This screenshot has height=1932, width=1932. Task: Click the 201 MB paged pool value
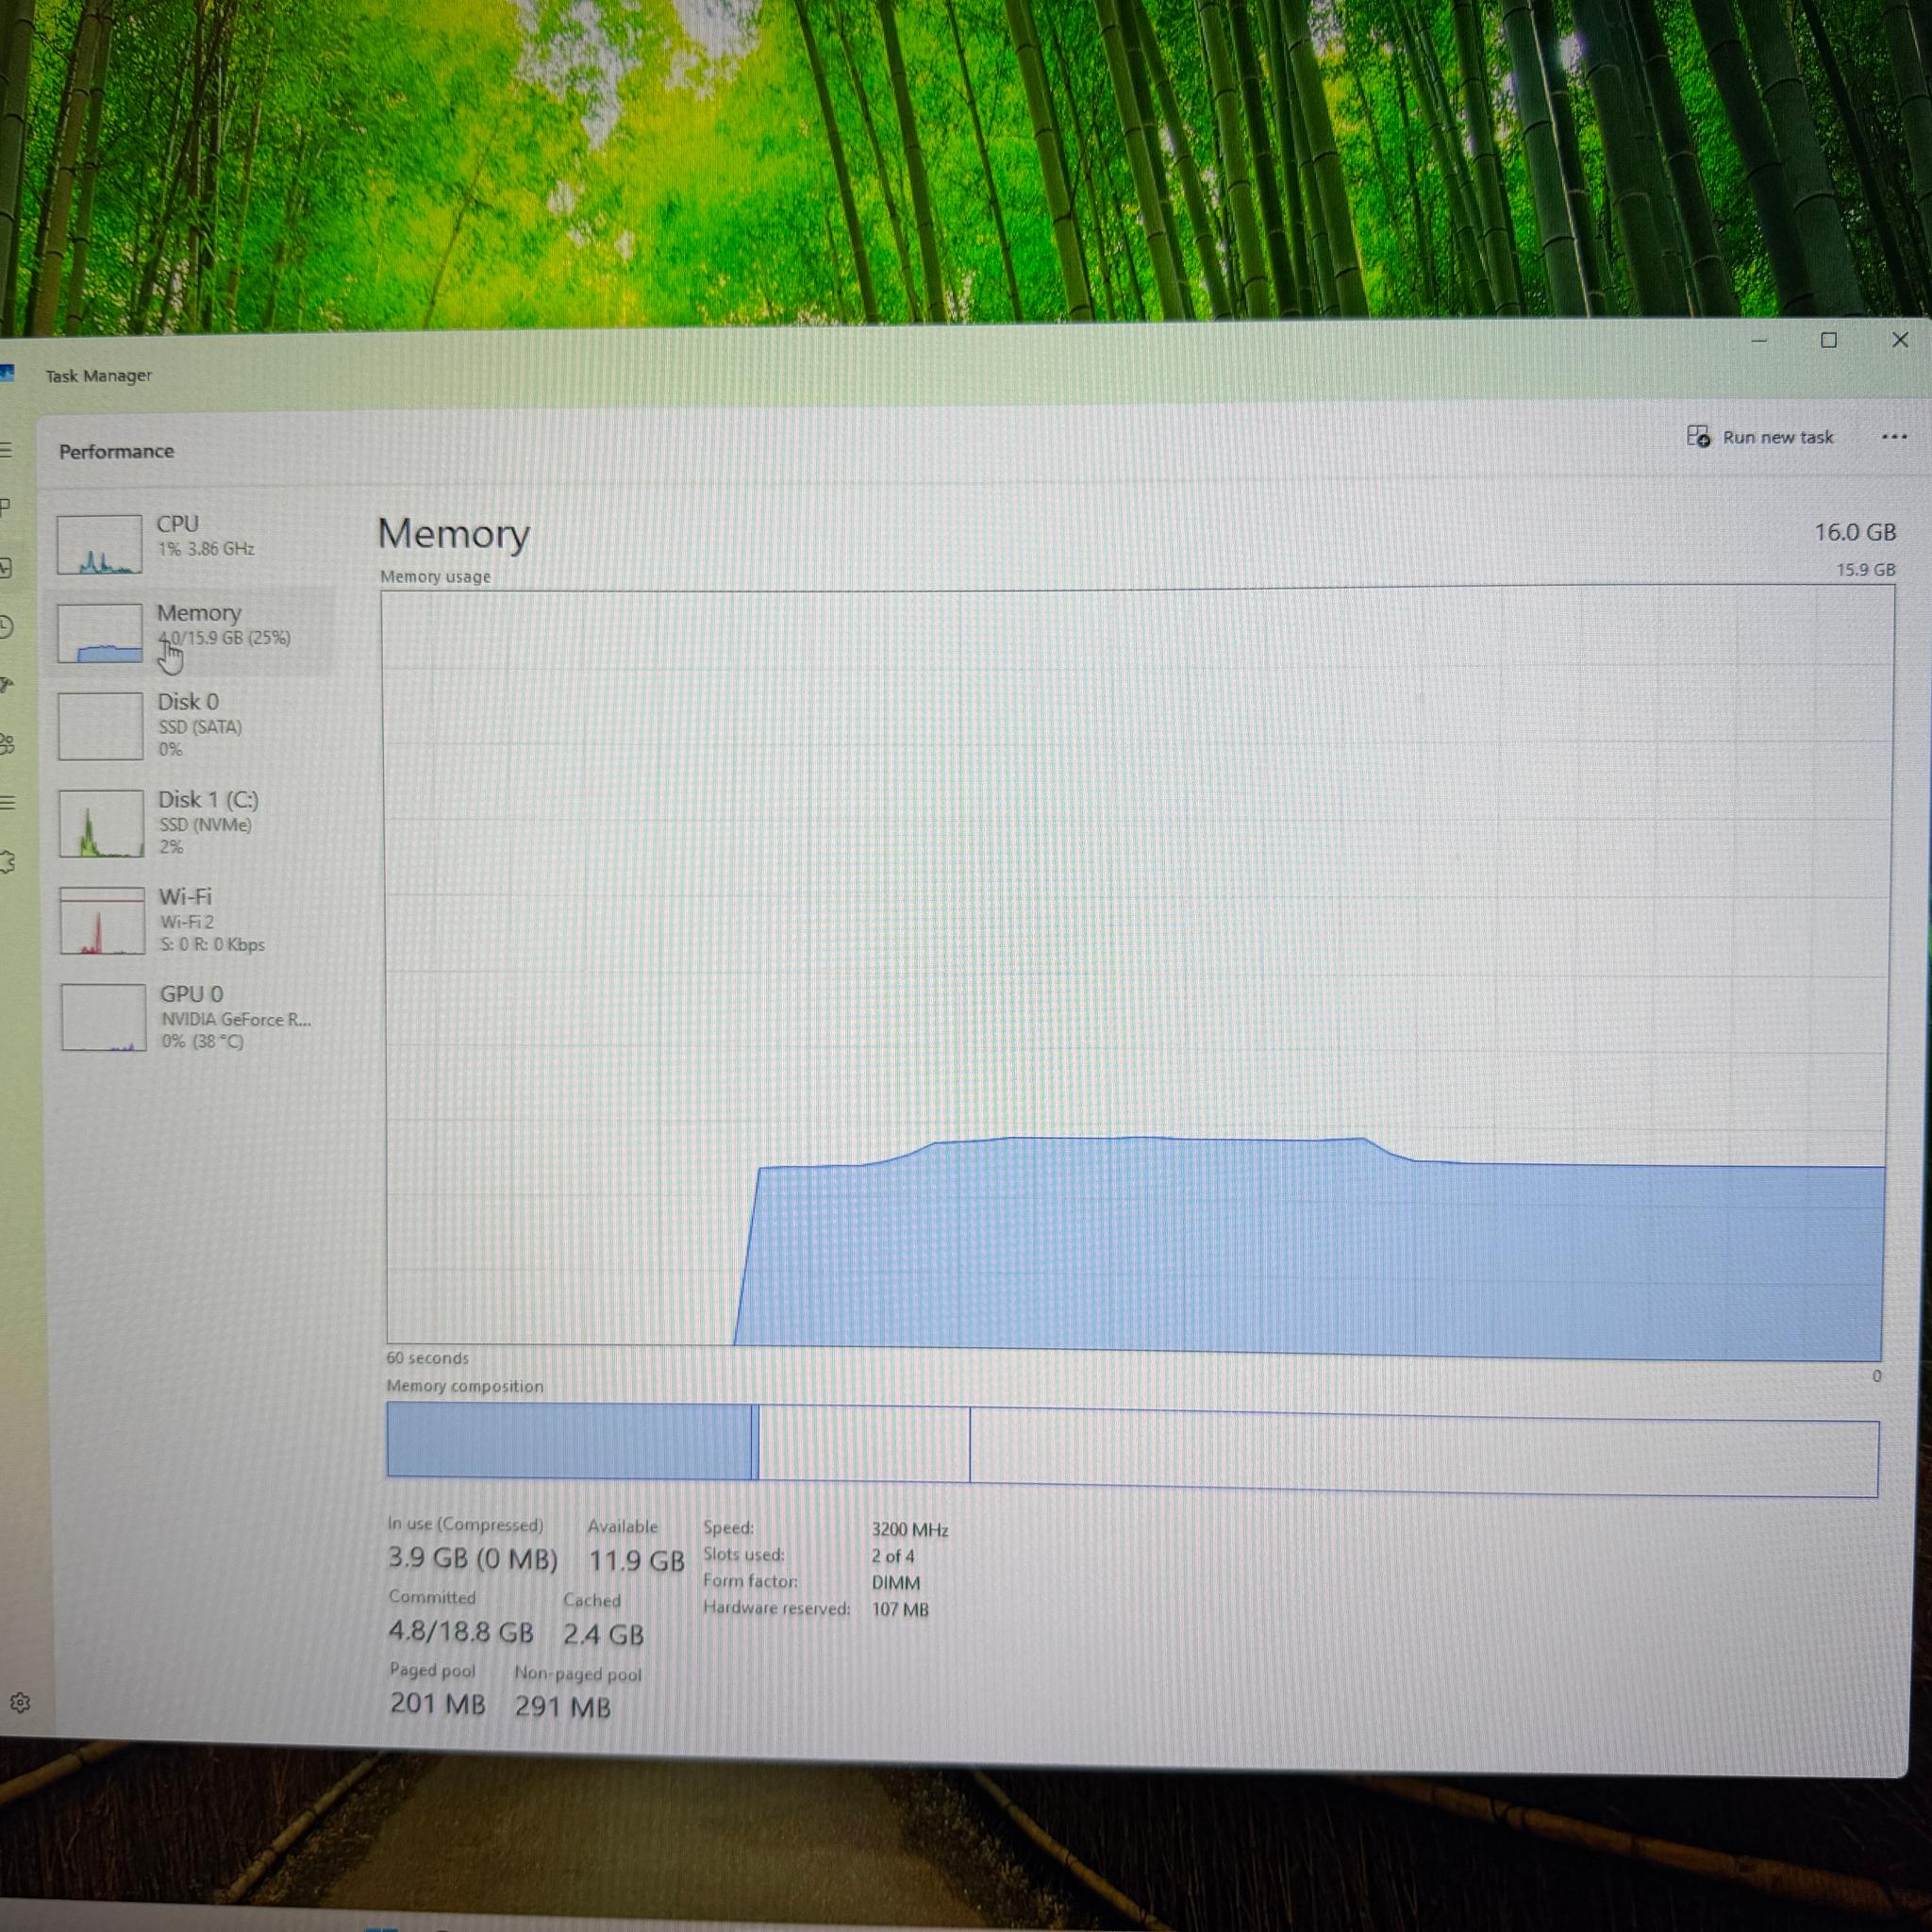438,1703
